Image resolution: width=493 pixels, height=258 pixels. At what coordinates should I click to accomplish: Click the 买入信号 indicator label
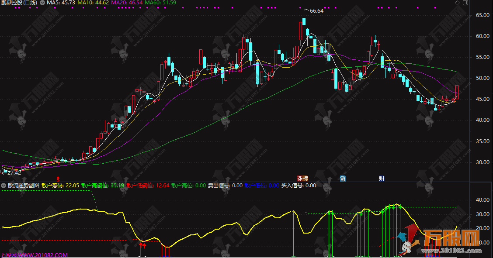pos(298,185)
